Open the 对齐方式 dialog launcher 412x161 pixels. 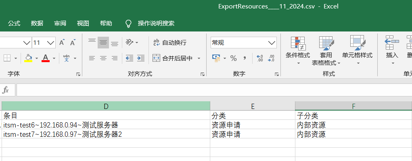coord(202,74)
